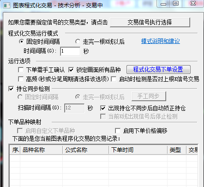Click the 类型 column header
204x187 pixels.
[177, 150]
